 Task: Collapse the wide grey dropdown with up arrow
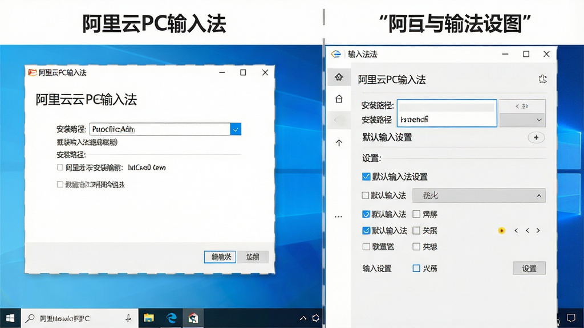point(479,196)
